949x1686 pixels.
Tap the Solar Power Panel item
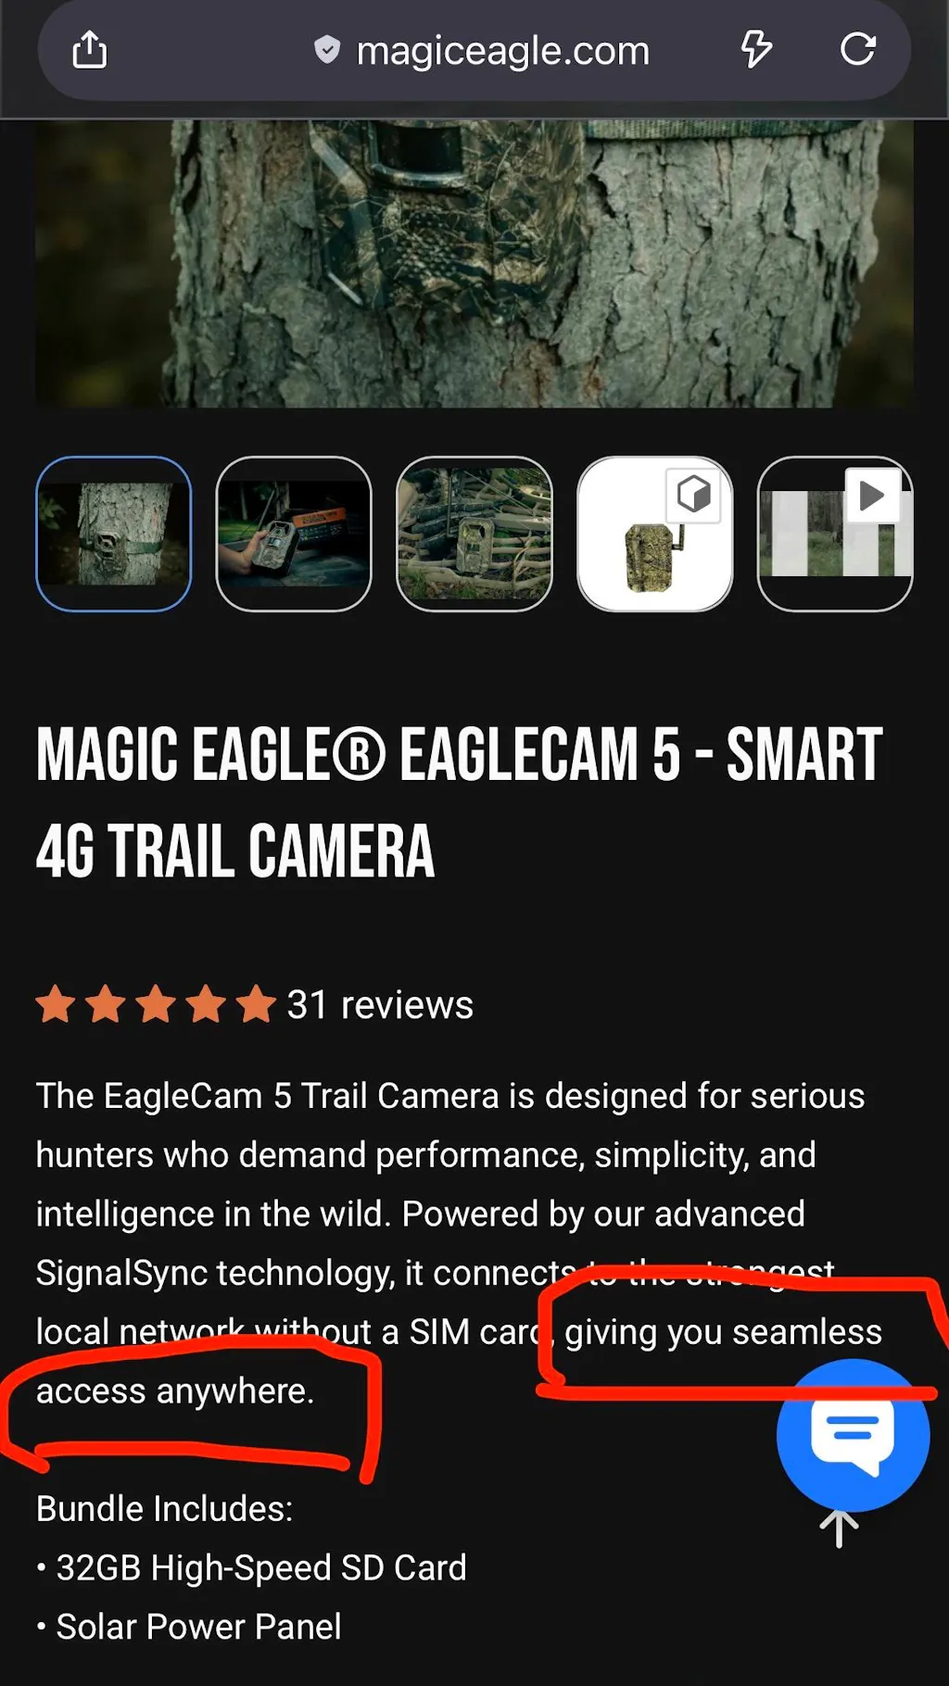pos(189,1627)
